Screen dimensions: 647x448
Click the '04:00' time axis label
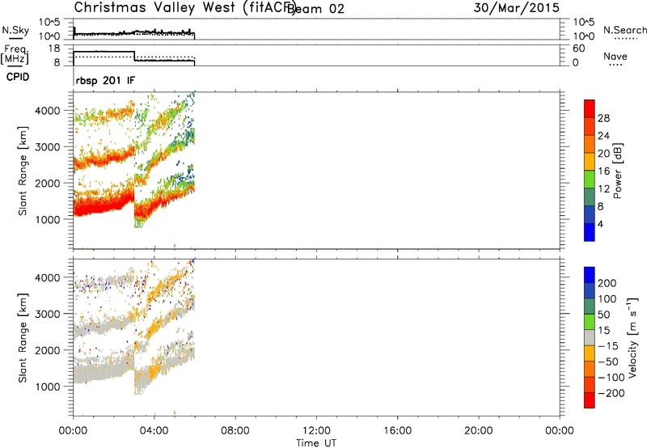[x=154, y=431]
